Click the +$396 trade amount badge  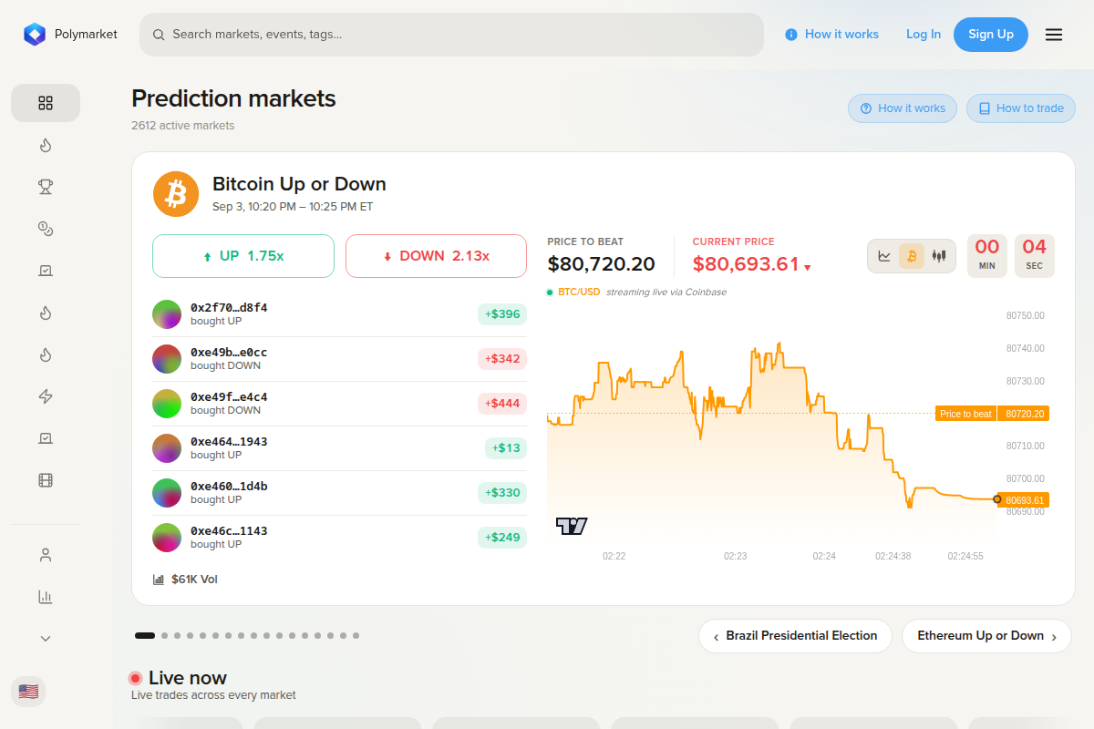pos(502,314)
